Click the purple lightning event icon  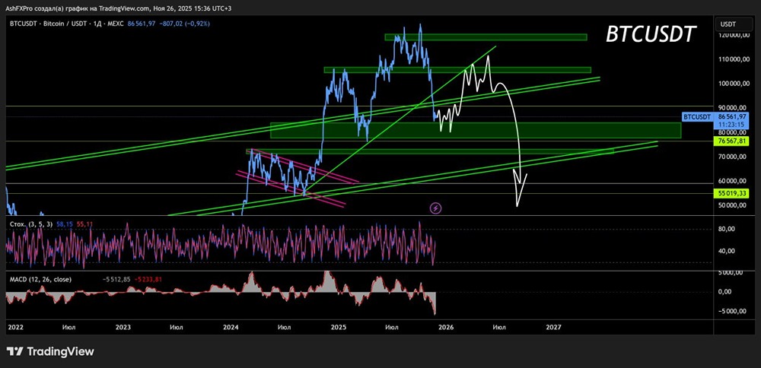coord(436,208)
